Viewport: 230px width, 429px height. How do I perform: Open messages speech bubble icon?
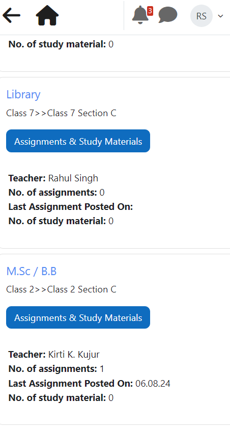[168, 15]
